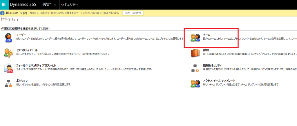297x126 pixels.
Task: Click the 部署 briefcase icon
Action: click(195, 53)
